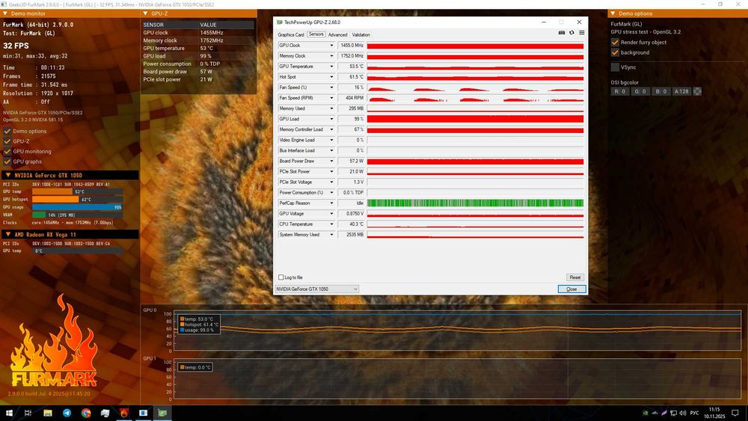This screenshot has width=748, height=421.
Task: Click the GPU Temperature value 53.5 °C
Action: [x=352, y=67]
